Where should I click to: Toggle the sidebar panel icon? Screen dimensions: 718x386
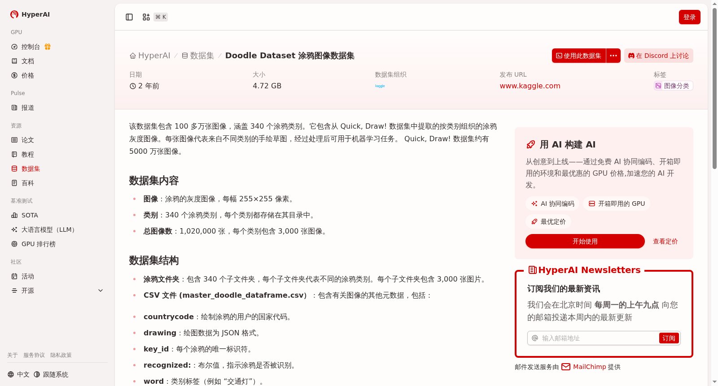(129, 17)
